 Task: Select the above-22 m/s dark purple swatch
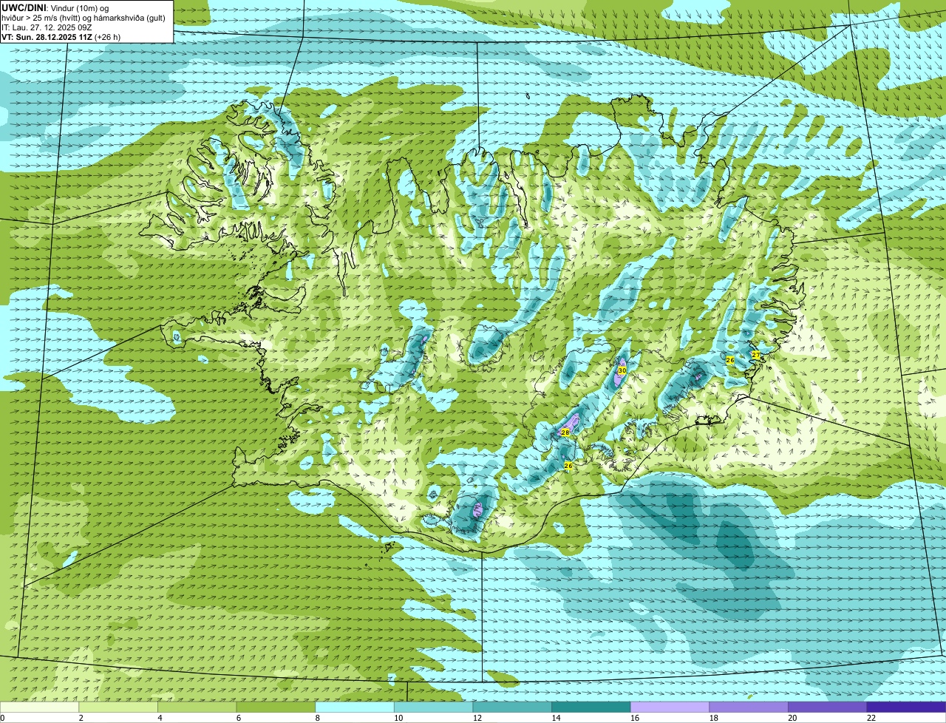(907, 707)
